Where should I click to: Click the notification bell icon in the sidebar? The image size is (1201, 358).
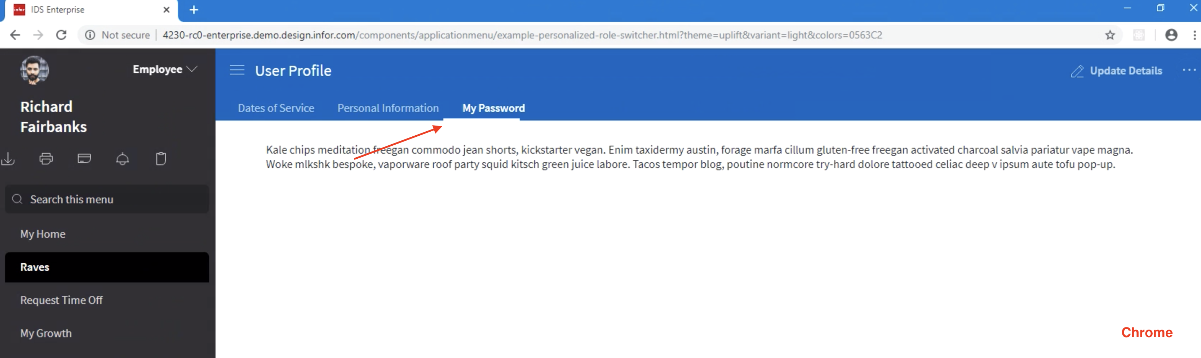point(123,159)
